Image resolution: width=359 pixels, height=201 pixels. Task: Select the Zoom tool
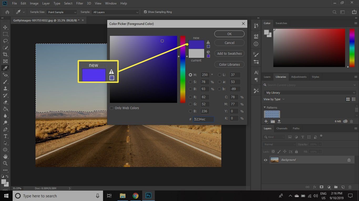click(x=5, y=163)
